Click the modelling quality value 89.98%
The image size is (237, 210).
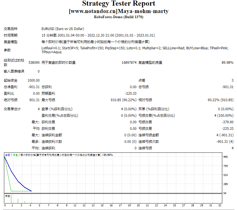click(227, 63)
